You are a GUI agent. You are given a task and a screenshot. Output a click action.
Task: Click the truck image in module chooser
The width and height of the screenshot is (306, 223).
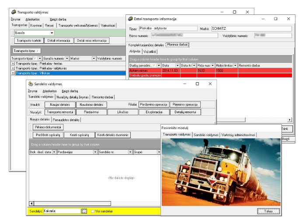221,172
